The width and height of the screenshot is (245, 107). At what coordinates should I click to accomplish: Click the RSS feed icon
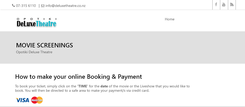(232, 5)
